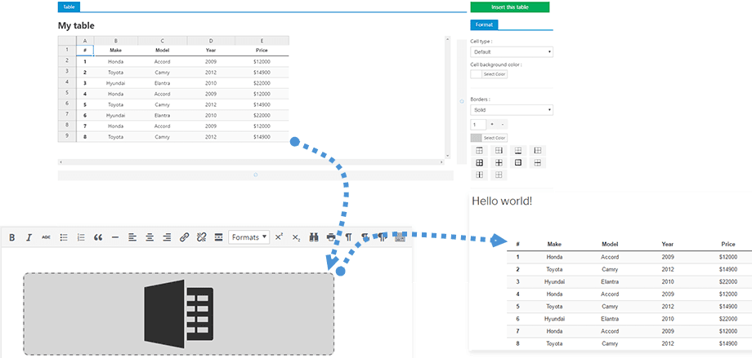Click the insert link icon
This screenshot has width=752, height=358.
pyautogui.click(x=184, y=237)
